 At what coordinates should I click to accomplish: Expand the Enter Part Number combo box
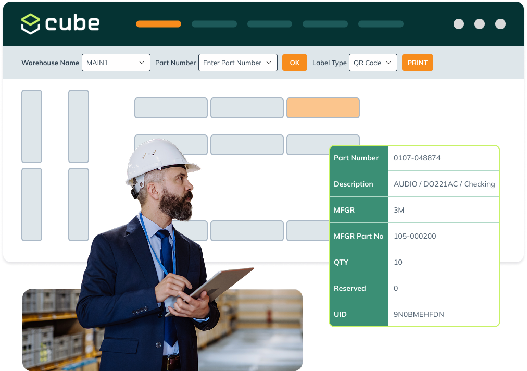point(237,63)
